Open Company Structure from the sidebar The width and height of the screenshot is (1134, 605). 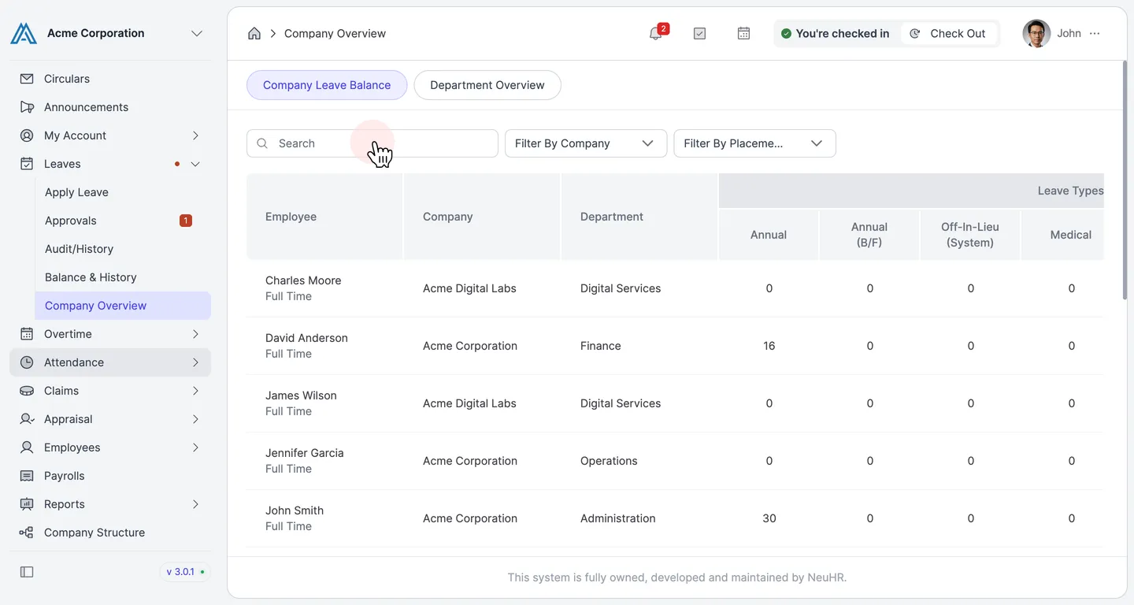point(110,533)
